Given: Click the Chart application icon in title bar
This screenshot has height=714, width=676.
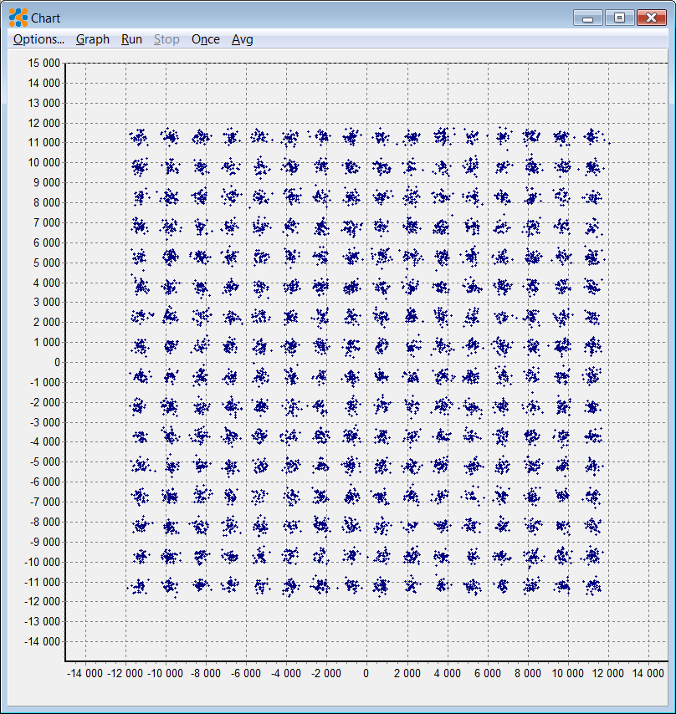Looking at the screenshot, I should [18, 18].
